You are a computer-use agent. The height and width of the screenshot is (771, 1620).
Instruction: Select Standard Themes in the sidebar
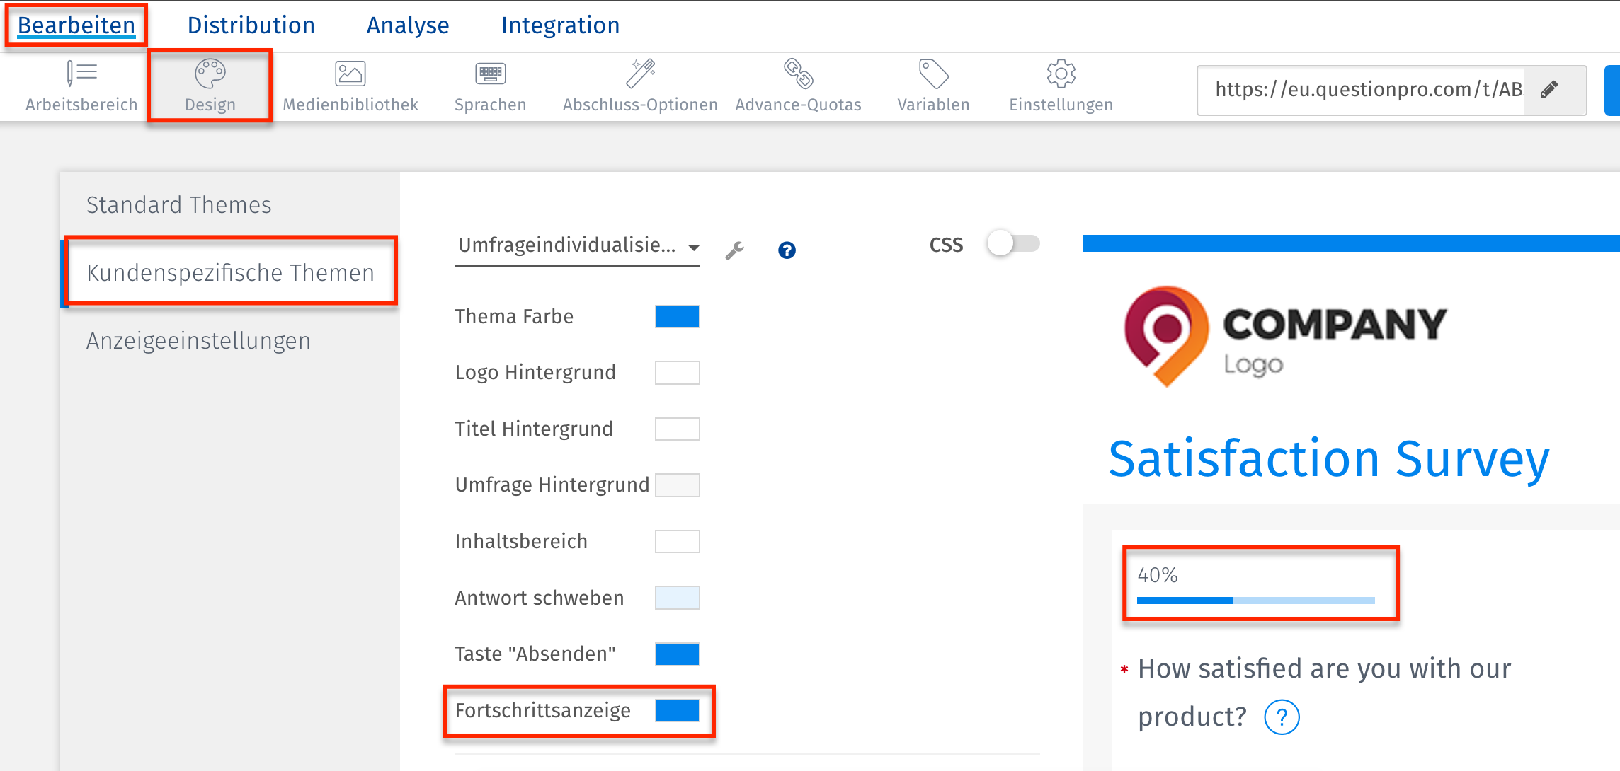[178, 204]
